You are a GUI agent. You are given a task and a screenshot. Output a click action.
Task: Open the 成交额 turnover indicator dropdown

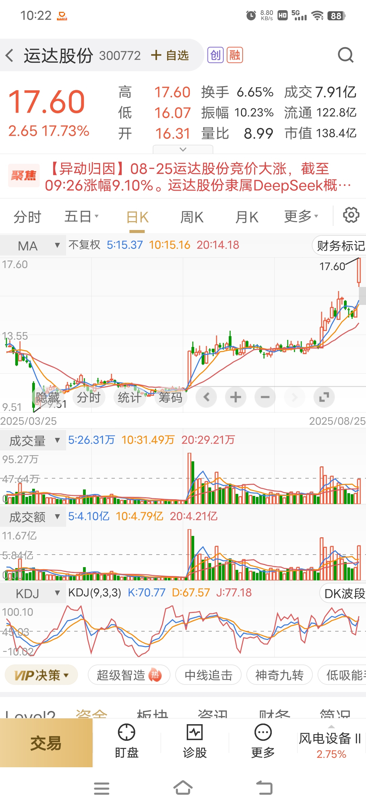pos(33,517)
